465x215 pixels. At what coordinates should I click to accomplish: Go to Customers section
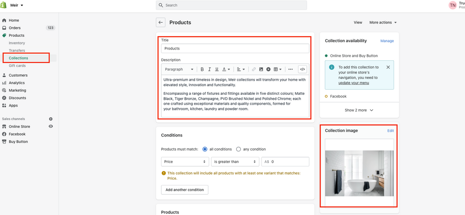18,75
